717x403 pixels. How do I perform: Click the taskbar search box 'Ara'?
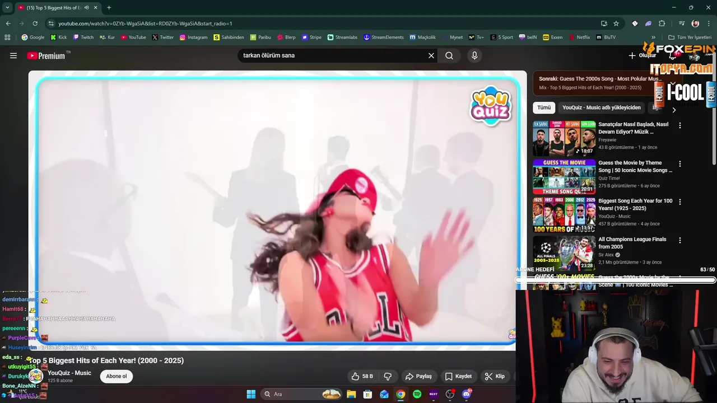pos(302,394)
